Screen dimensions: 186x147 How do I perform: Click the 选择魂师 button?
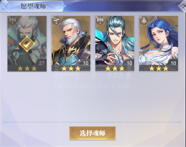[x=93, y=133]
